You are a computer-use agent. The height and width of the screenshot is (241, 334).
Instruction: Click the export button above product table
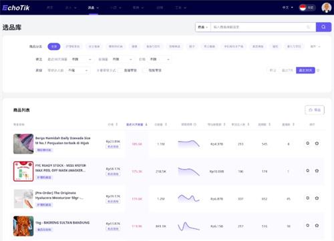[x=315, y=110]
